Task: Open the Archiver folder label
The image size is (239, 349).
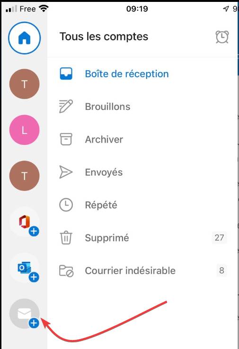Action: pyautogui.click(x=104, y=140)
